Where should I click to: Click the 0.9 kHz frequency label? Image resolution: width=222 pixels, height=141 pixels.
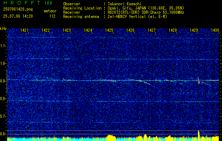[x=3, y=81]
